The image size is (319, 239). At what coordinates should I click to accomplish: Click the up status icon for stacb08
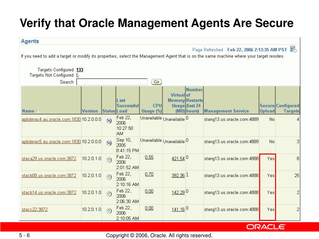109,177
